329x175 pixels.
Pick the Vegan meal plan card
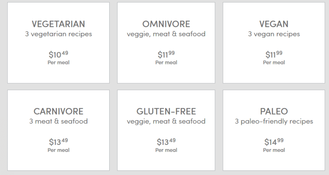point(274,43)
